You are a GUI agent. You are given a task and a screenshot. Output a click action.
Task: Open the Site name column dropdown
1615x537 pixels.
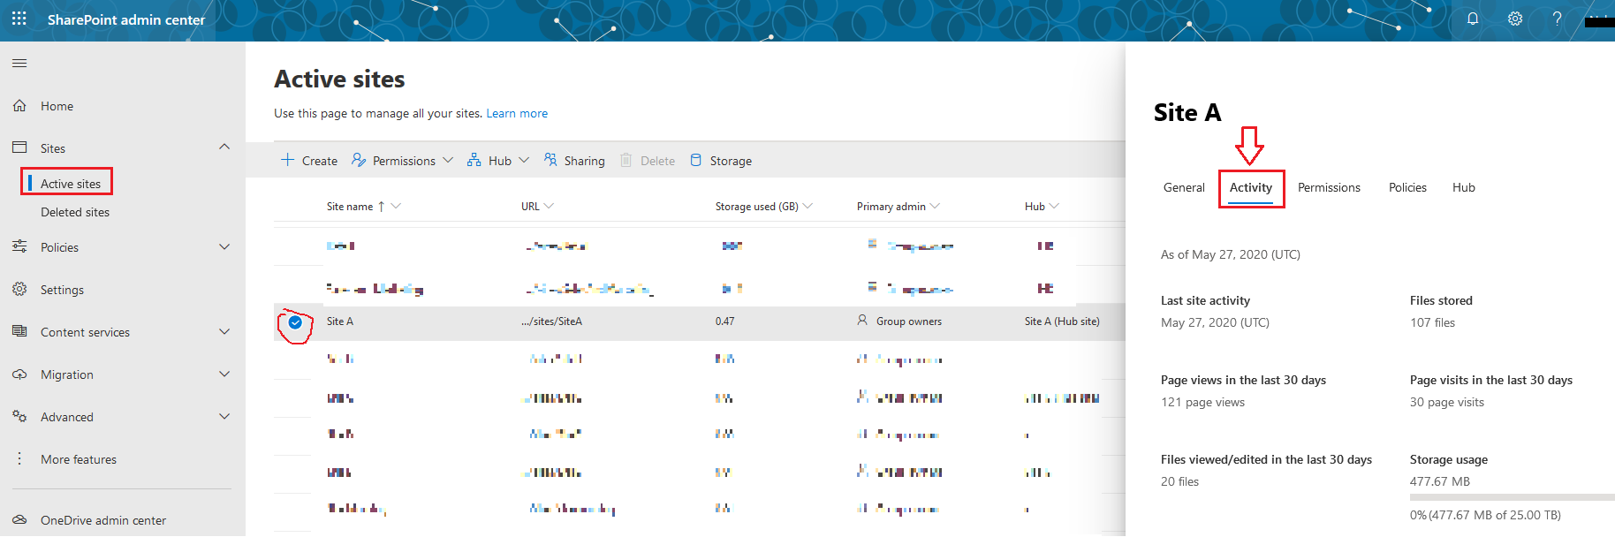[396, 206]
